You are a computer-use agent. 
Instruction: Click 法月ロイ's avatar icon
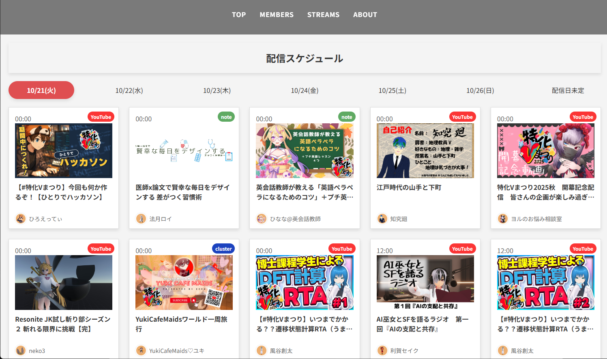(x=141, y=219)
